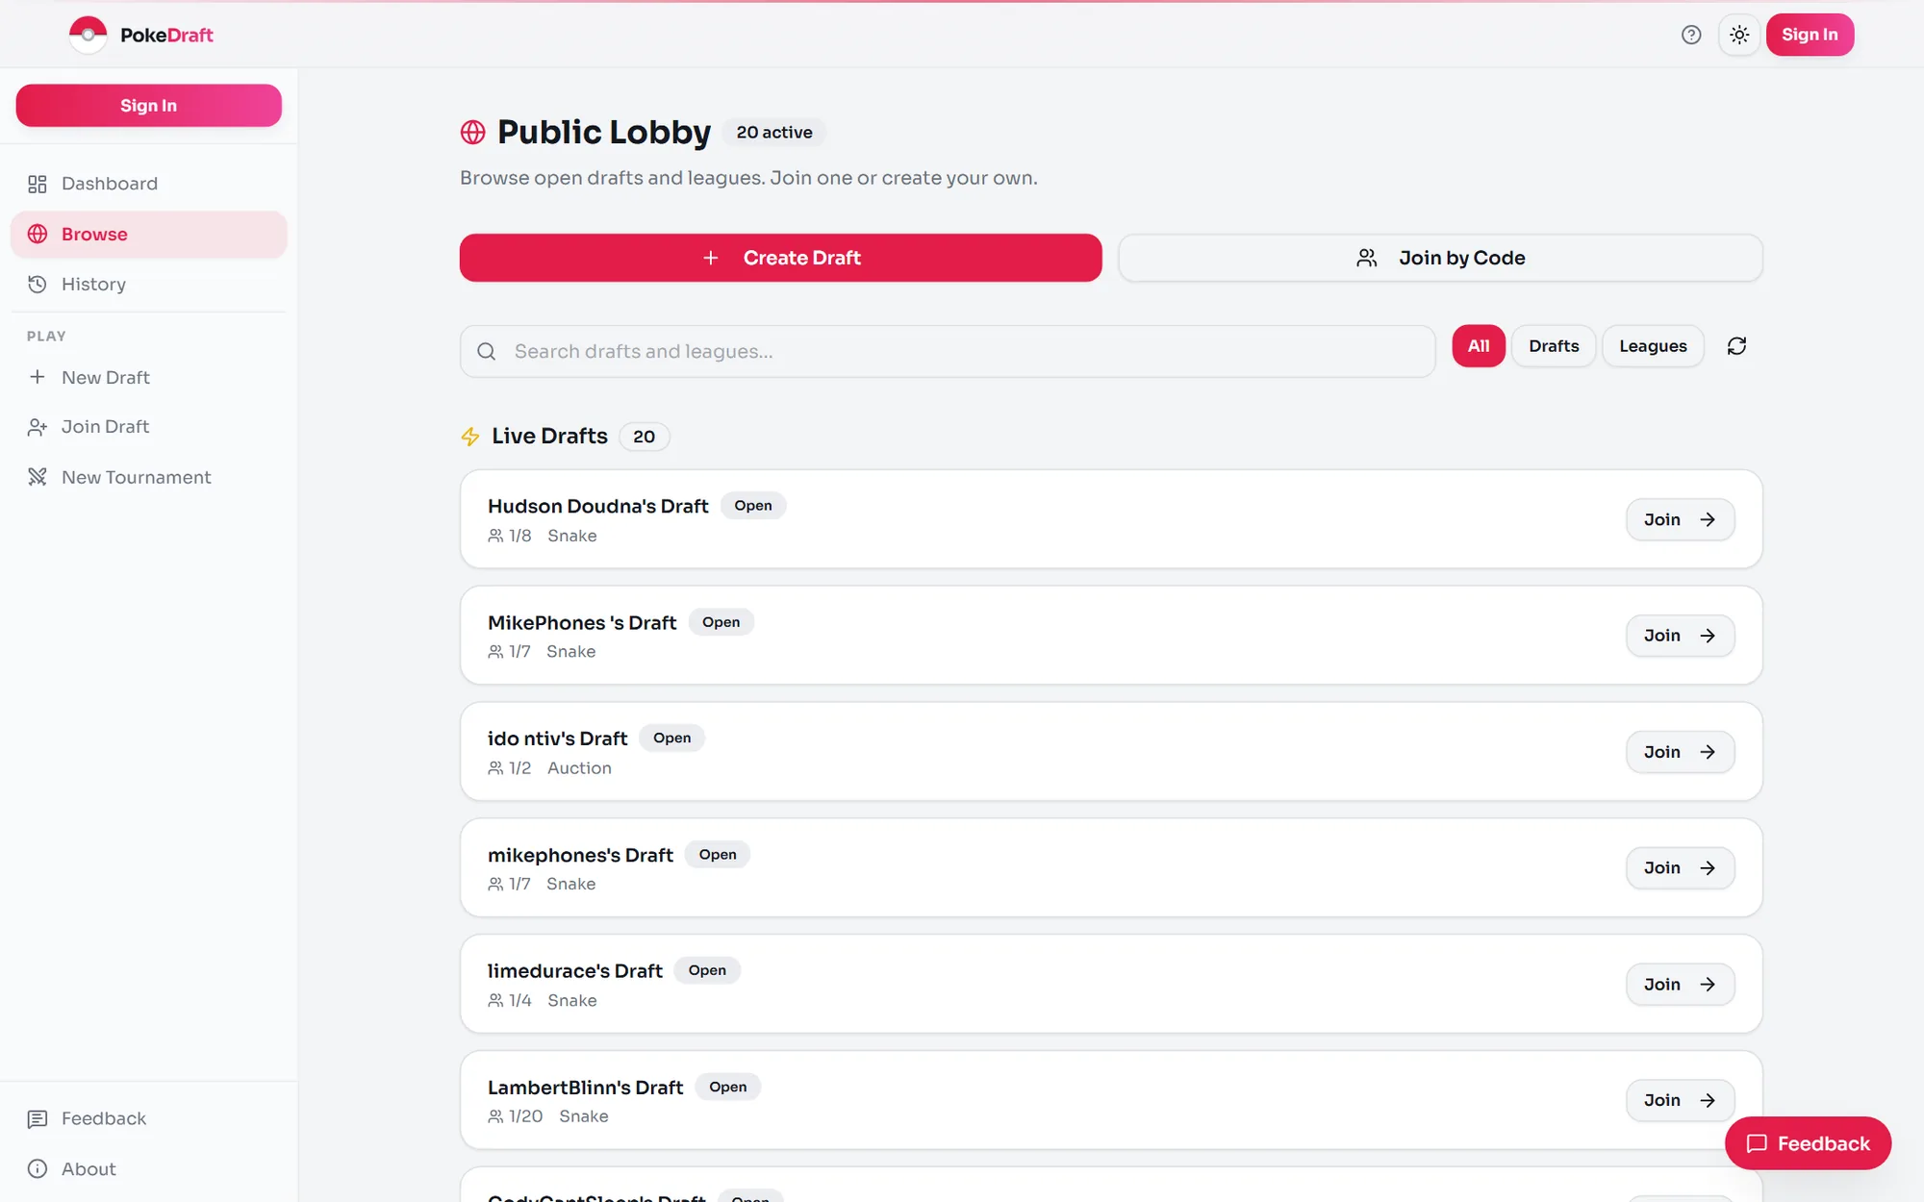The width and height of the screenshot is (1924, 1202).
Task: Click the lightning icon beside Live Drafts
Action: coord(470,437)
